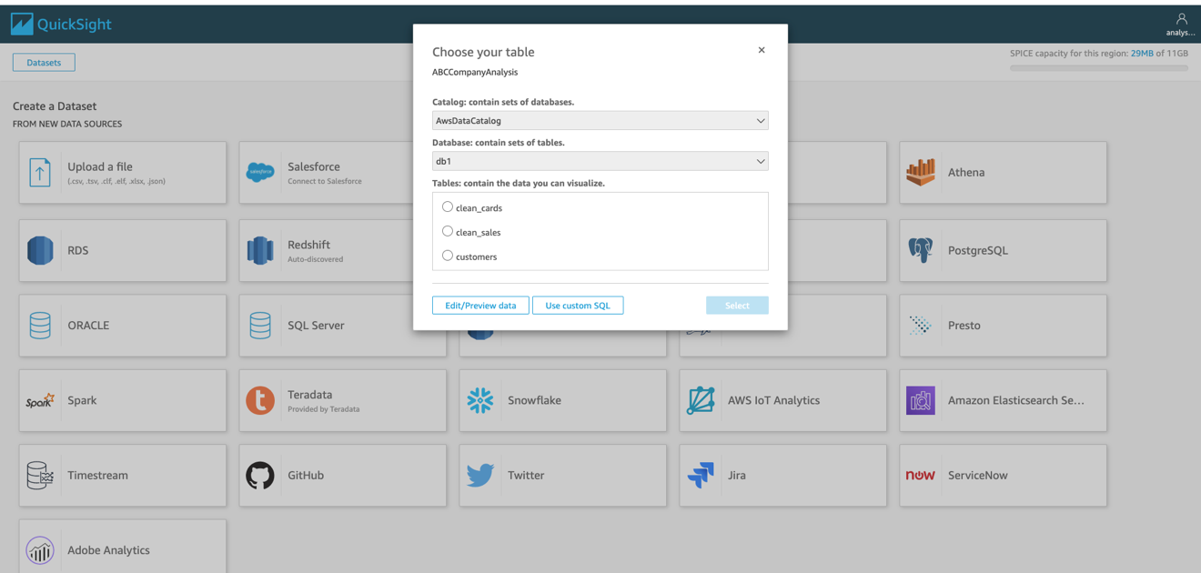
Task: Choose the Jira icon
Action: pyautogui.click(x=701, y=475)
